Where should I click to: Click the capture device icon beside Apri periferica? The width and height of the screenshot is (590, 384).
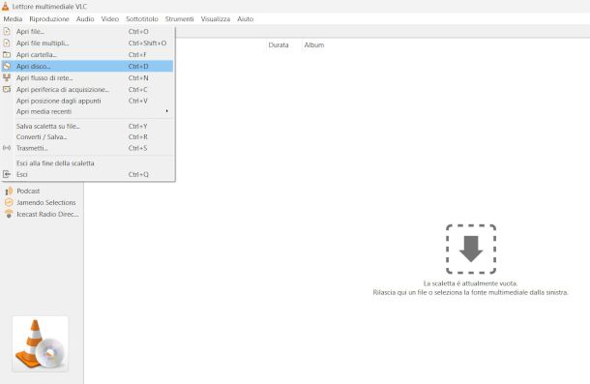(x=7, y=89)
